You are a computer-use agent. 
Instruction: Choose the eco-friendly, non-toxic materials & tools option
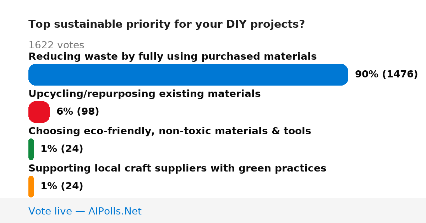[170, 131]
